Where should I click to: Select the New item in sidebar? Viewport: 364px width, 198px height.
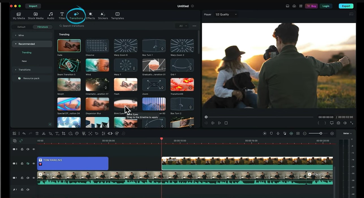24,61
